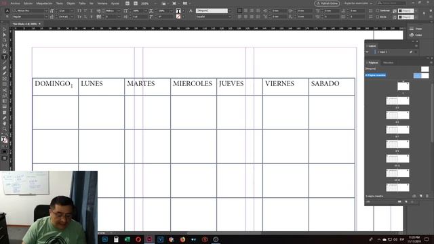Open Excel from the Windows taskbar

coord(127,239)
